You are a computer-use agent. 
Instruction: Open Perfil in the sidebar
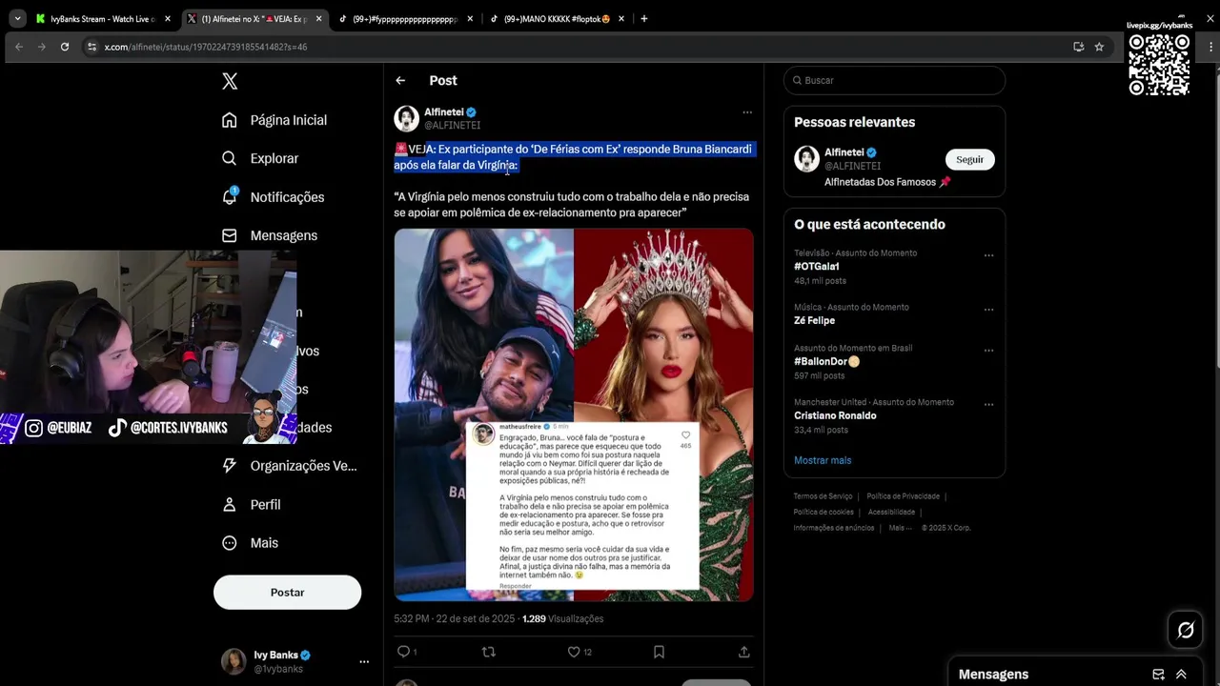(251, 504)
